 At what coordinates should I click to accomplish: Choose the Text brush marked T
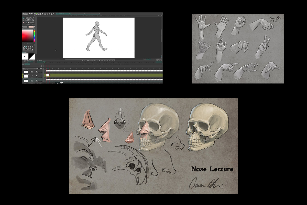(30, 49)
